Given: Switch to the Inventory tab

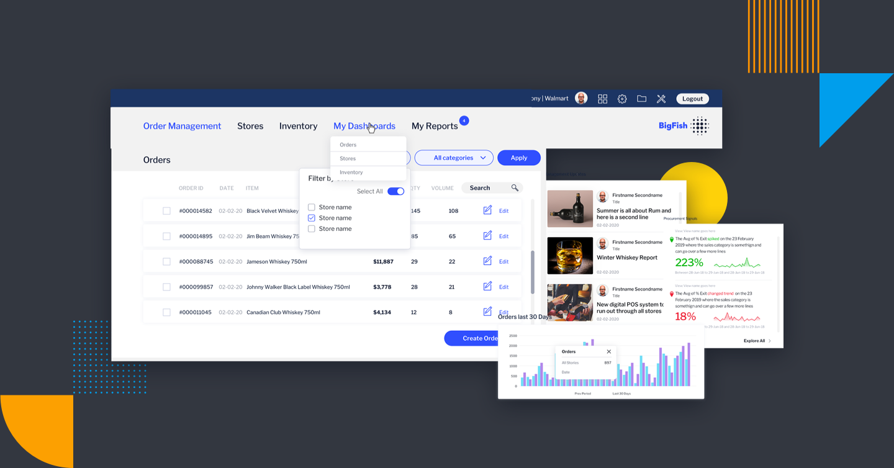Looking at the screenshot, I should [x=298, y=126].
